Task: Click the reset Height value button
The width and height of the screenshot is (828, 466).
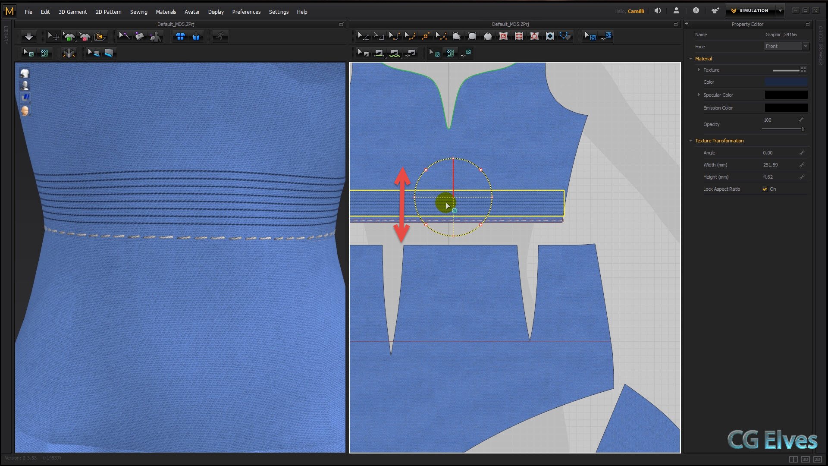Action: (x=802, y=176)
